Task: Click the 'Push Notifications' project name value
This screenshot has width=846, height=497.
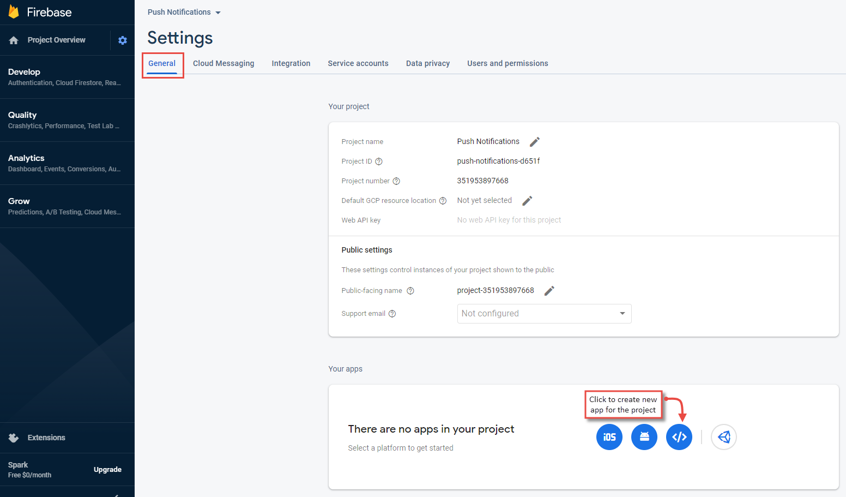Action: pyautogui.click(x=488, y=141)
